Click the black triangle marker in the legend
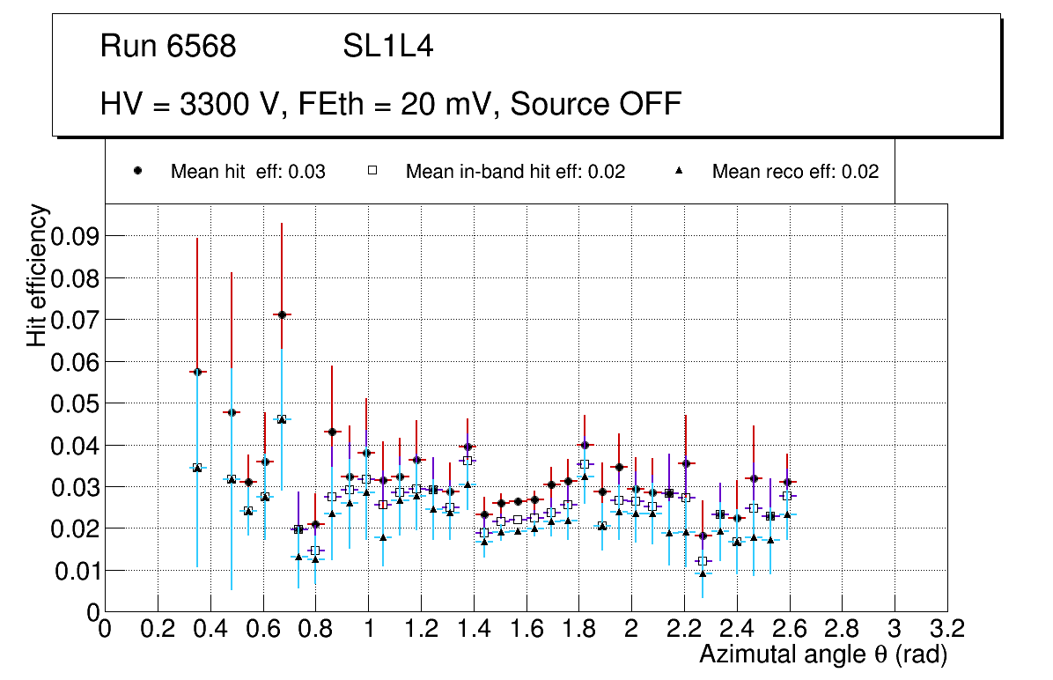 680,172
